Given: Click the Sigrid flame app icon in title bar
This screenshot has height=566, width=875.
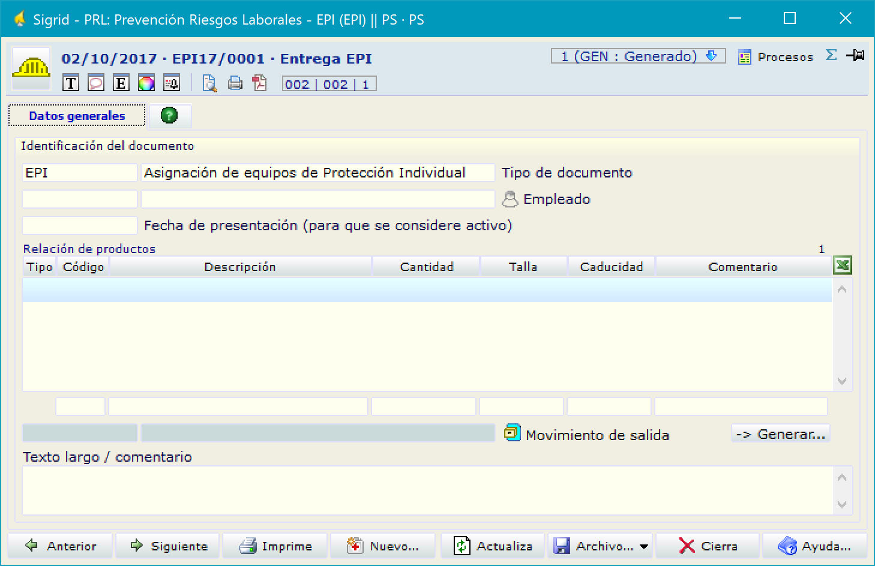Looking at the screenshot, I should tap(20, 19).
